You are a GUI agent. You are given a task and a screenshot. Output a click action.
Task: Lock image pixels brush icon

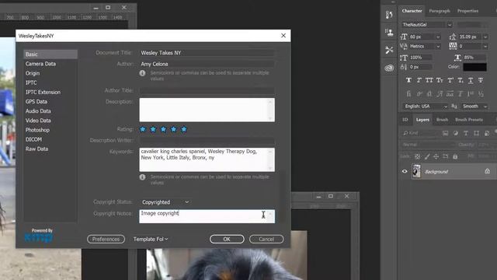[x=427, y=156]
